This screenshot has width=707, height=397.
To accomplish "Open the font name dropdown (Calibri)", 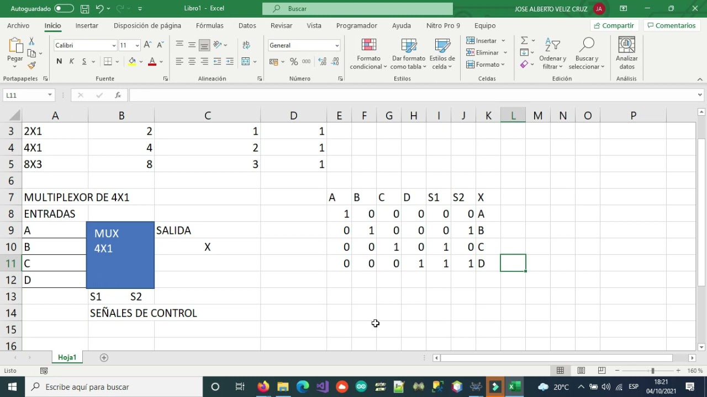I will tap(114, 45).
